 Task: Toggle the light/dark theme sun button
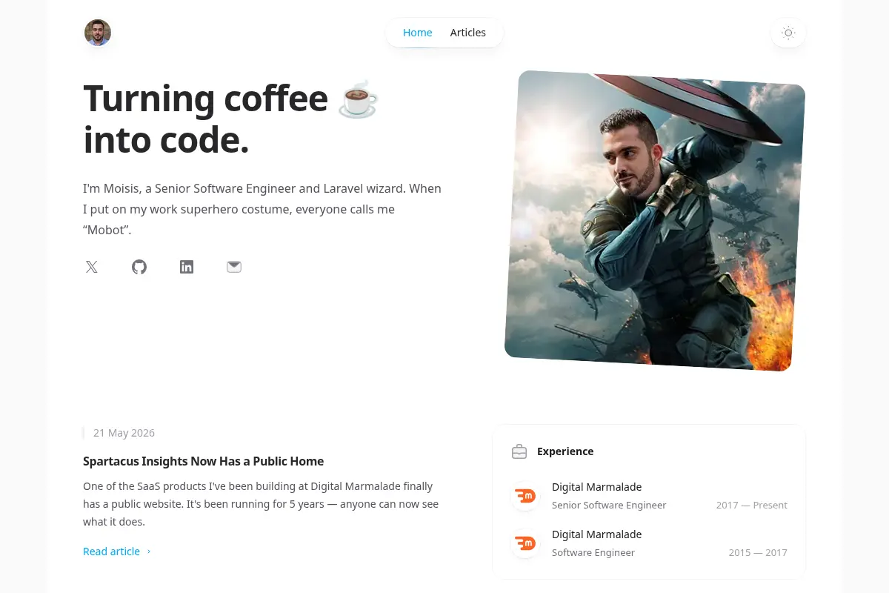click(x=788, y=33)
